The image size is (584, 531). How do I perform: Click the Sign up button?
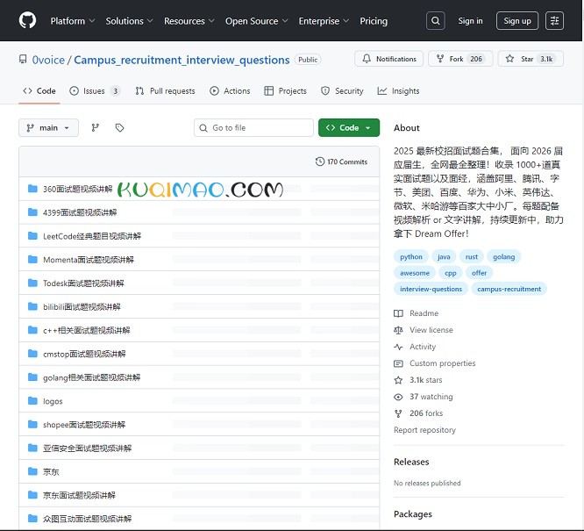pyautogui.click(x=517, y=21)
